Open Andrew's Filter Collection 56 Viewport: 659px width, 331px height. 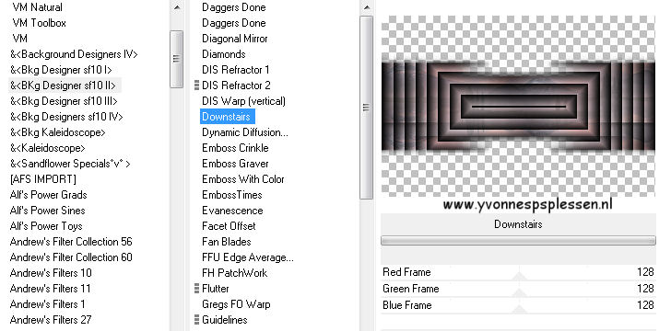click(x=71, y=242)
